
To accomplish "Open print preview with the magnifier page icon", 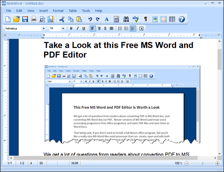I will pyautogui.click(x=42, y=19).
